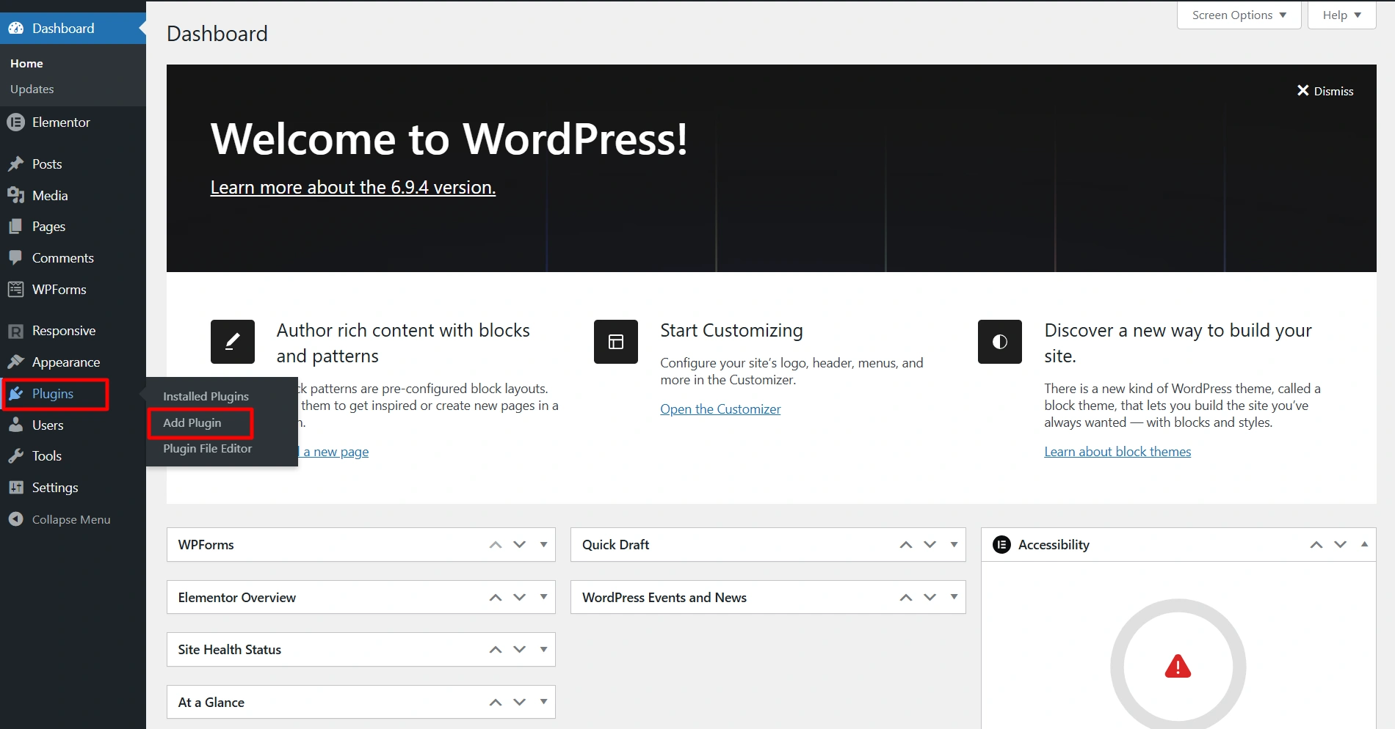Click the Posts pushpin icon
The height and width of the screenshot is (729, 1395).
click(x=16, y=164)
